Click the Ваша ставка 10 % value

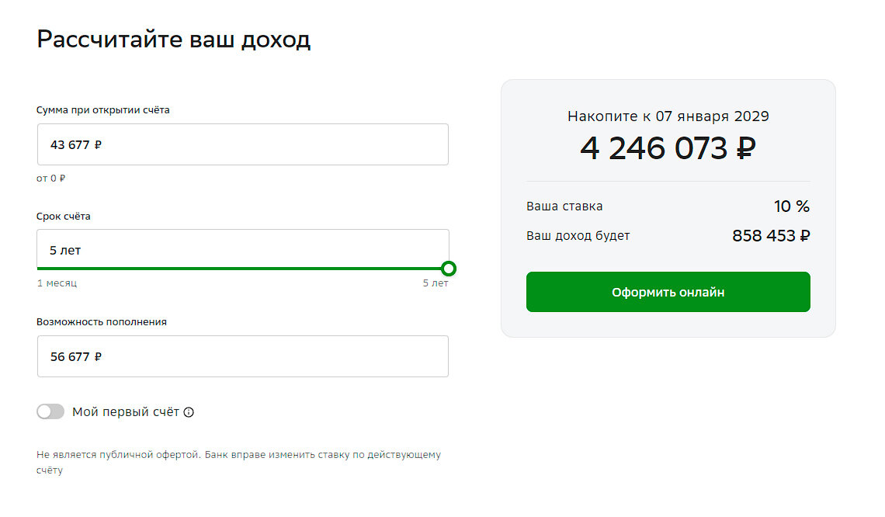[x=792, y=206]
